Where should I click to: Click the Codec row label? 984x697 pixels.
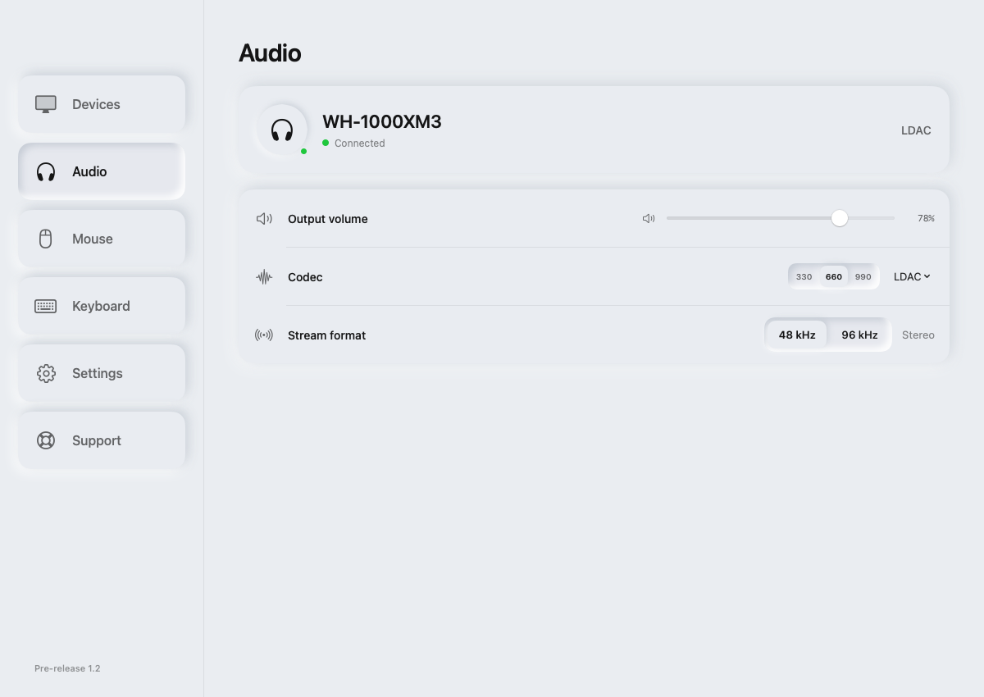(x=305, y=277)
